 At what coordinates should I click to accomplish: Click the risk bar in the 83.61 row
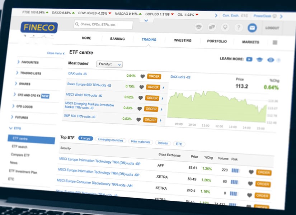point(235,171)
